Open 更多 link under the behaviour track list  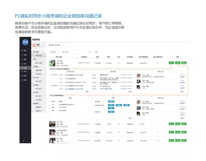[x=87, y=92]
